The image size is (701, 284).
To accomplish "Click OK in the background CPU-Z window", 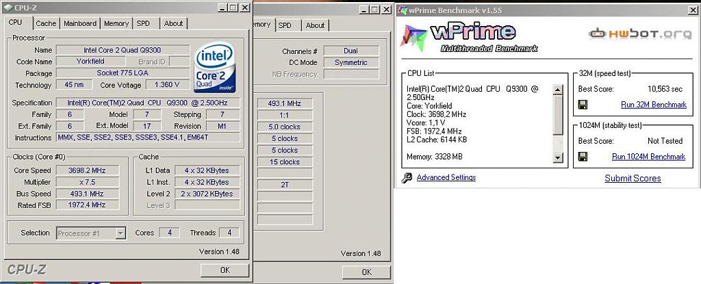I will (x=367, y=272).
